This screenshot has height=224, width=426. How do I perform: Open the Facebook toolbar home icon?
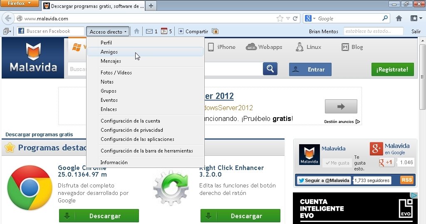136,32
